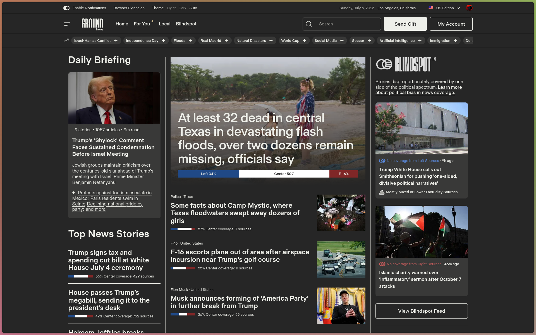
Task: Click the My Account button
Action: [451, 24]
